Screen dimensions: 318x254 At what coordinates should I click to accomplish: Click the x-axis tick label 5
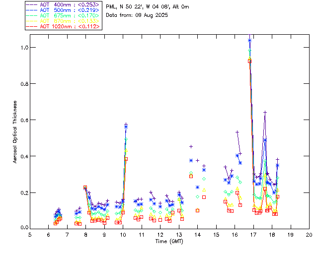pyautogui.click(x=30, y=234)
